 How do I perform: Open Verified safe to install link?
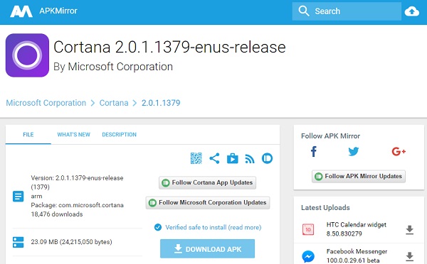[x=213, y=227]
